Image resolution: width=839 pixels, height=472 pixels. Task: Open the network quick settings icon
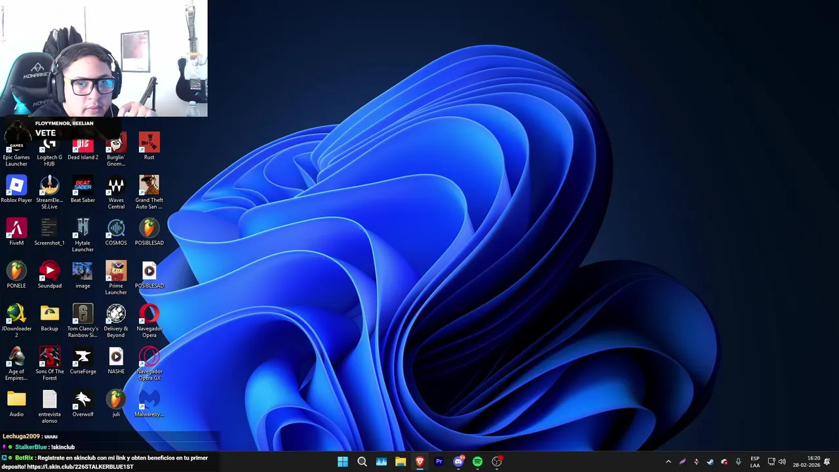click(771, 462)
